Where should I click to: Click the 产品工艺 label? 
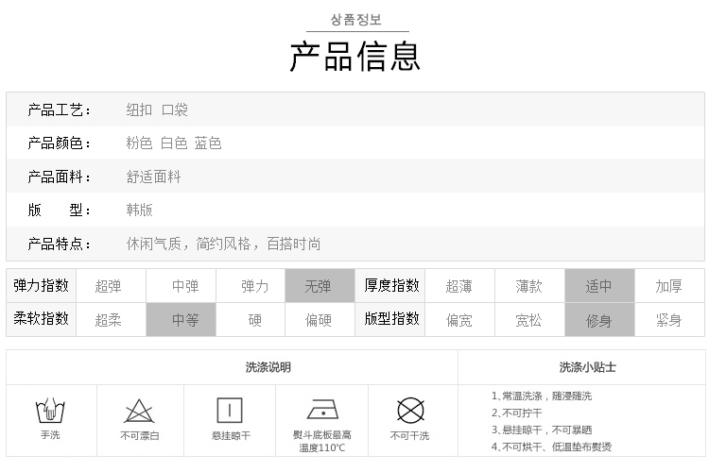click(x=59, y=110)
